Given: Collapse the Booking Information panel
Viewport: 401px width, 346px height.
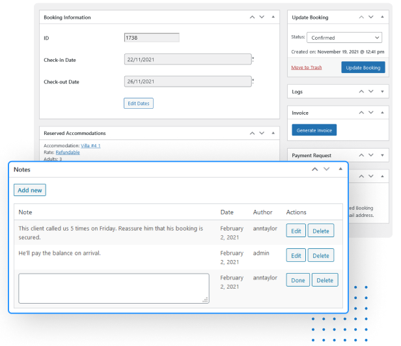Looking at the screenshot, I should (x=273, y=17).
